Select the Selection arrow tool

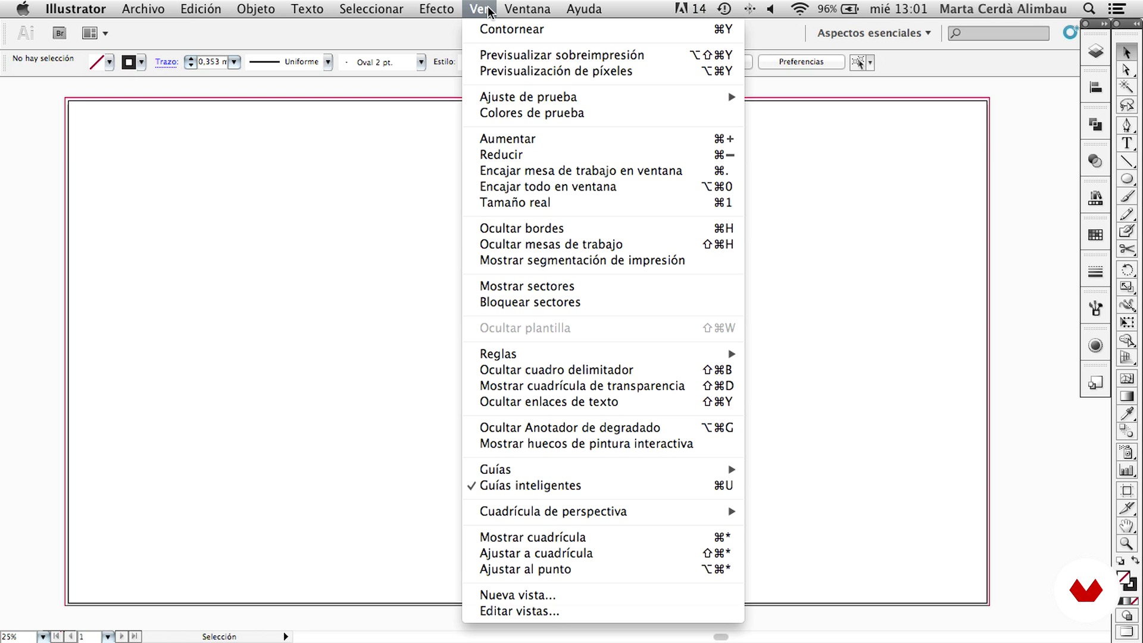1126,52
